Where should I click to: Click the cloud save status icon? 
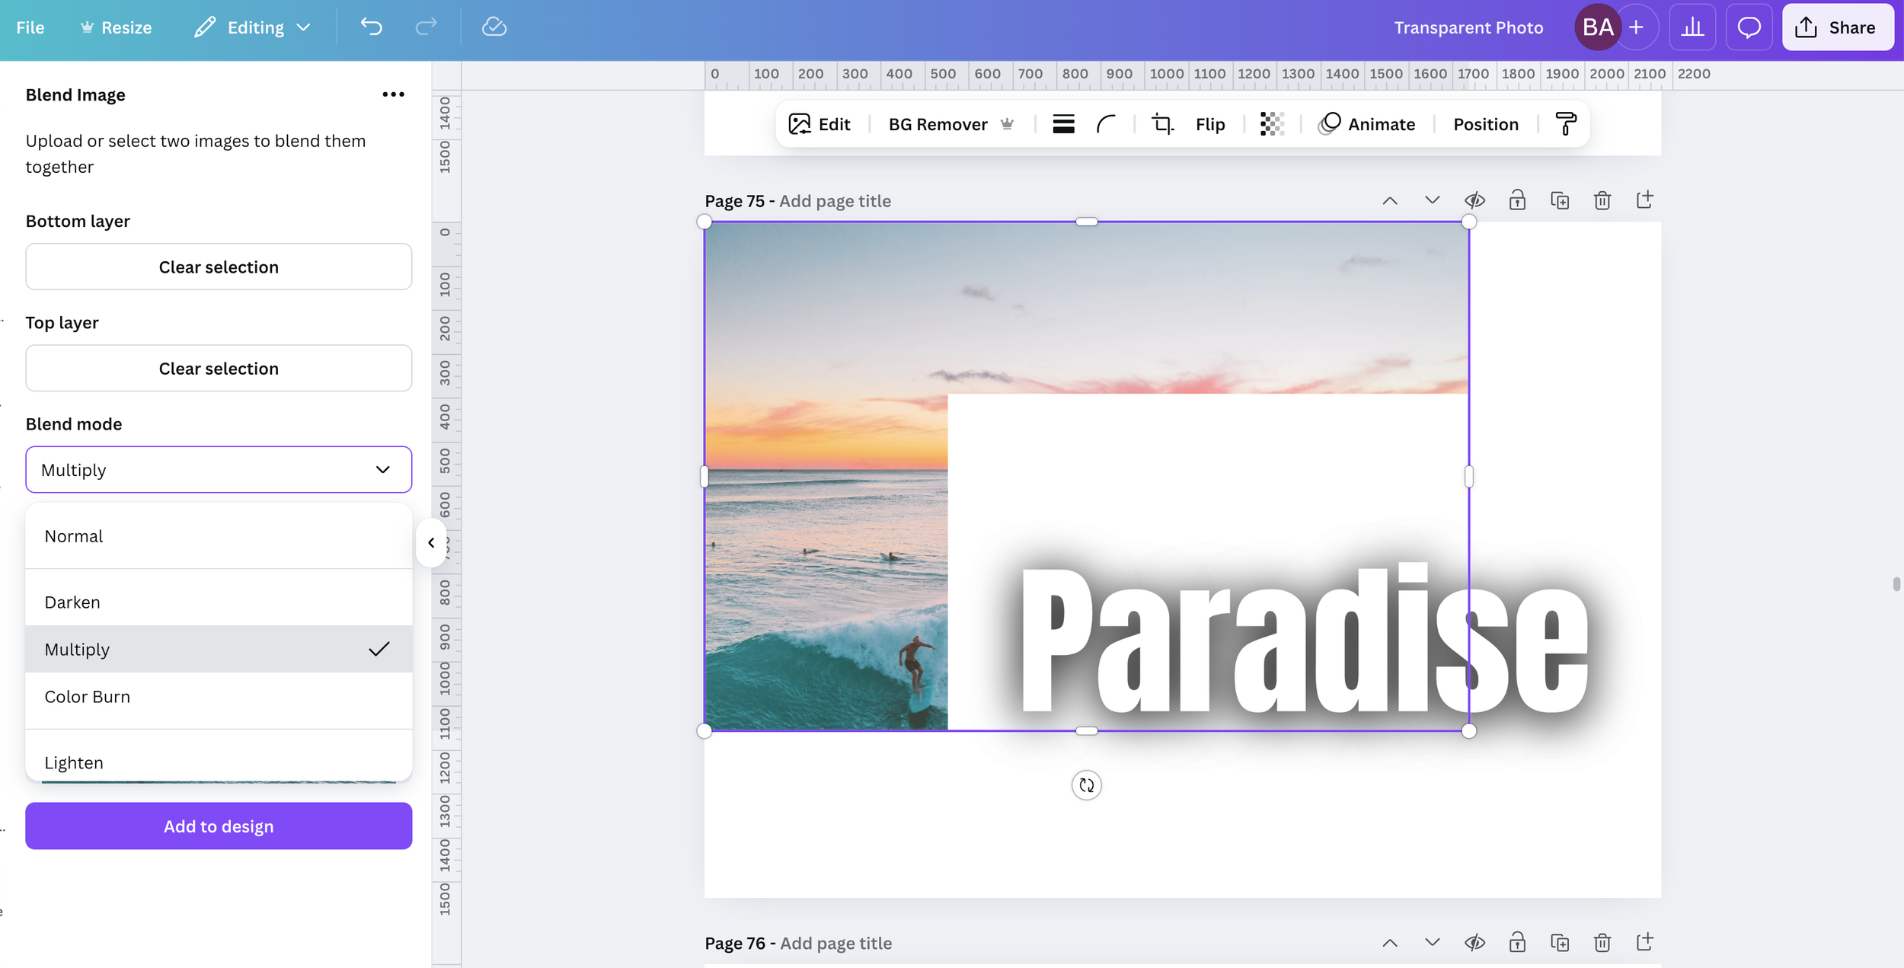coord(494,27)
